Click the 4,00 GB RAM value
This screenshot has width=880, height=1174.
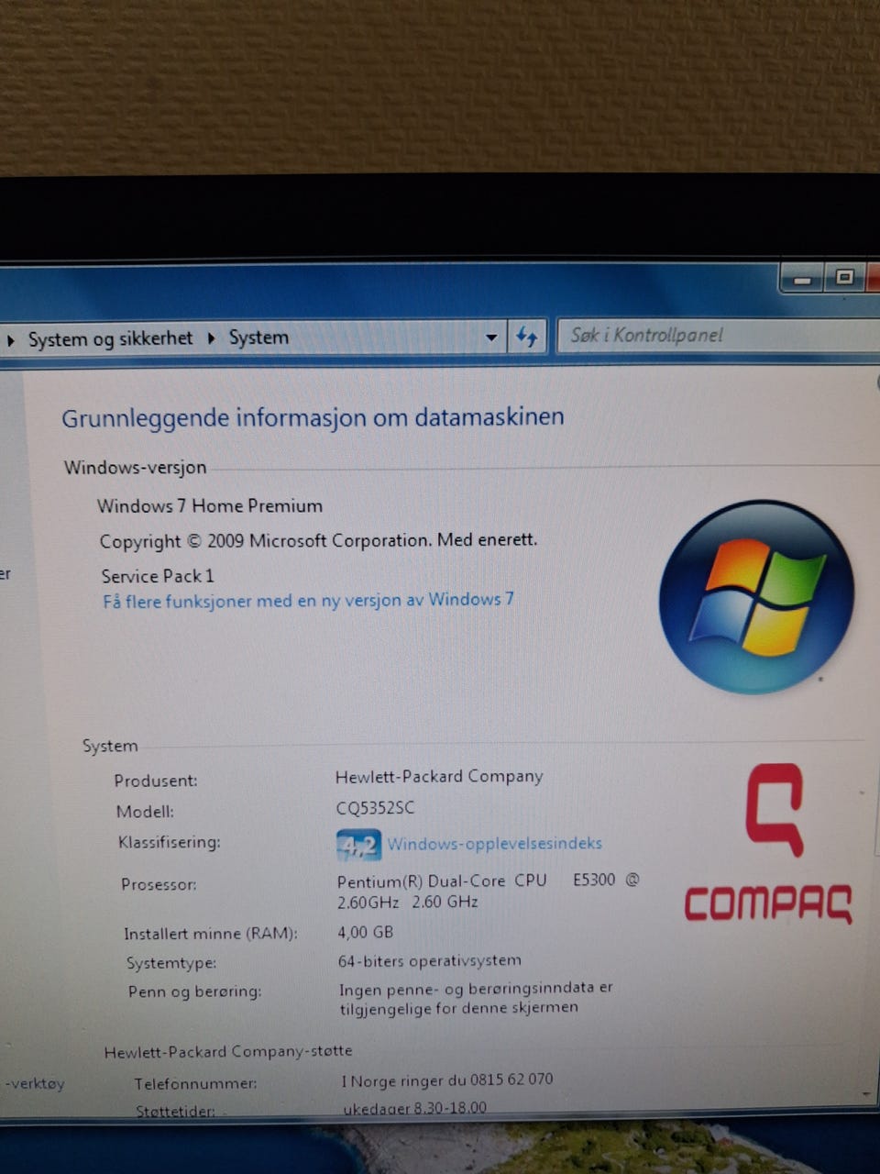[365, 932]
